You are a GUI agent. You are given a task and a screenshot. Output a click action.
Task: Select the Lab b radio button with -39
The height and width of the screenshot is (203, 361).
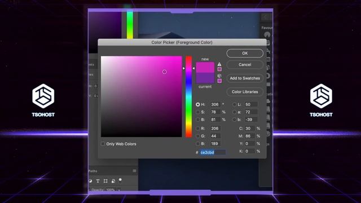pos(235,120)
